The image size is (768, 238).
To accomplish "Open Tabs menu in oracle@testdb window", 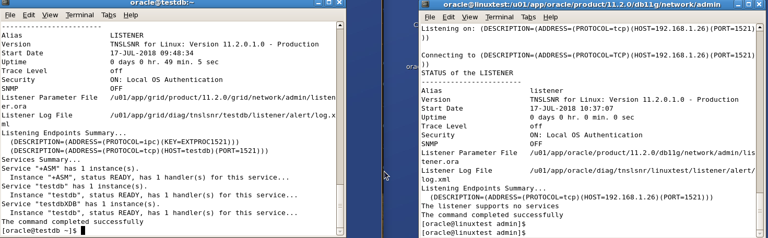I will pos(109,15).
